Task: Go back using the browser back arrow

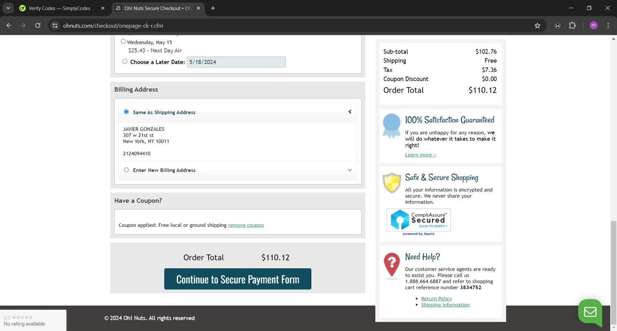Action: [x=9, y=25]
